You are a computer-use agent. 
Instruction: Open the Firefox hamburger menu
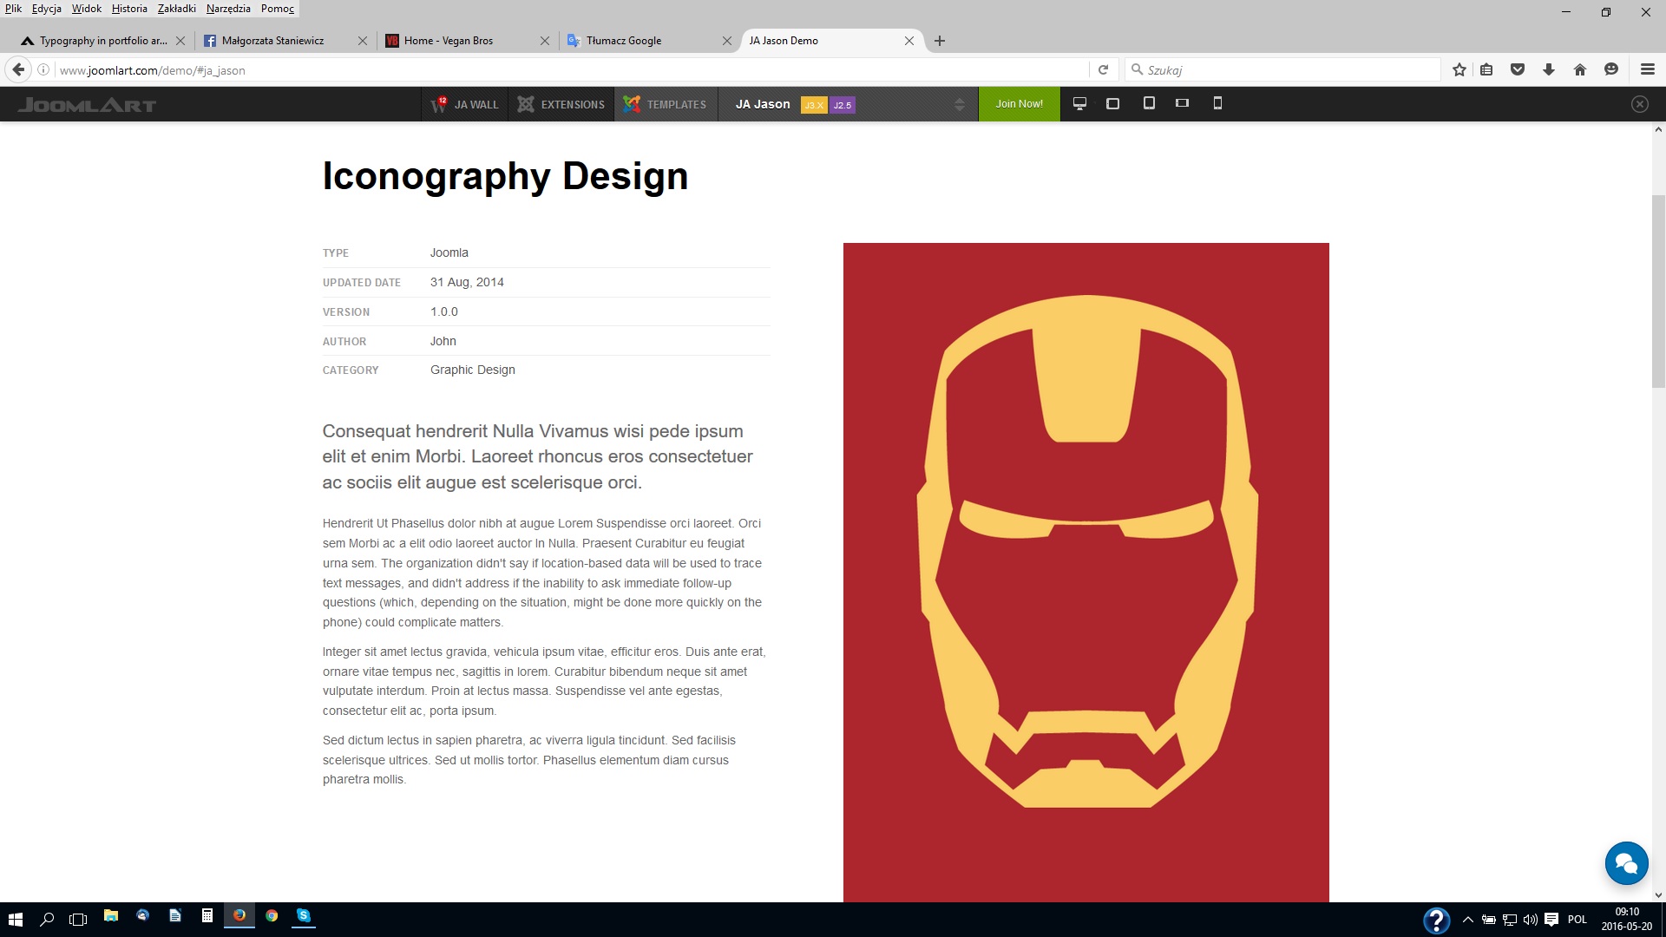1648,69
